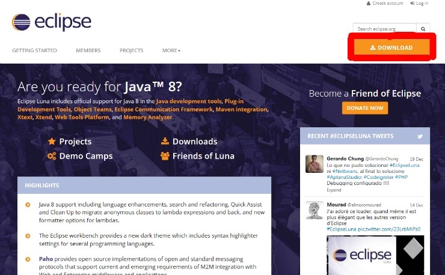Click the download icon beside Downloads
Viewport: 445px width, 275px height.
tap(165, 141)
